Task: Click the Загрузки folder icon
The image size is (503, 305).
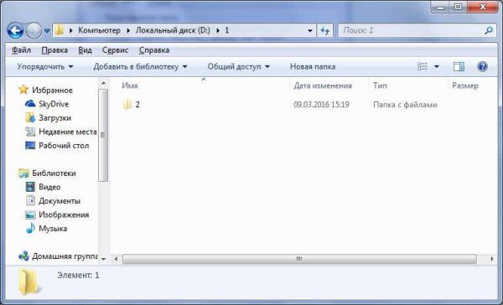Action: tap(30, 117)
